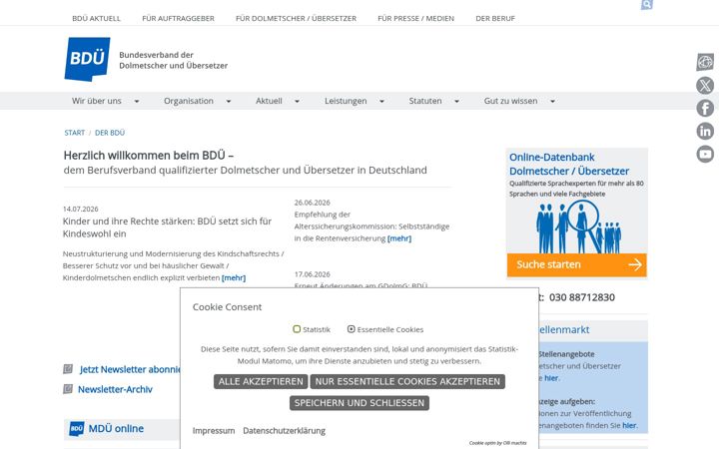
Task: Click the date 26.06.2026
Action: (x=313, y=203)
